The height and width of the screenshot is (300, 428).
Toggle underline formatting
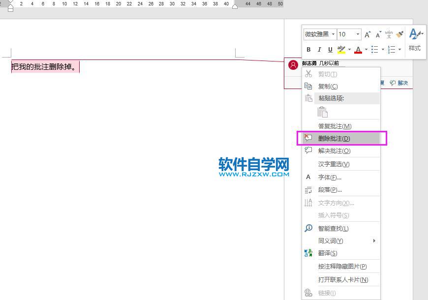pos(330,49)
